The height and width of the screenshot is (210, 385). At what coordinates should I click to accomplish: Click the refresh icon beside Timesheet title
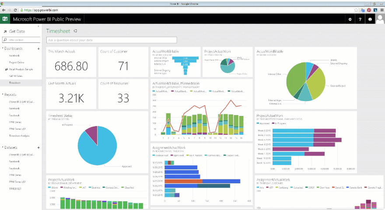75,31
